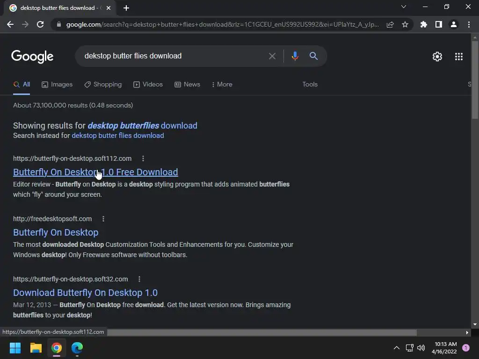The image size is (479, 359).
Task: Open the Windows Start menu
Action: pyautogui.click(x=15, y=348)
